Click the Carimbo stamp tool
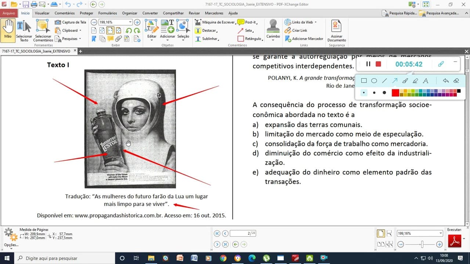470x264 pixels. [273, 30]
